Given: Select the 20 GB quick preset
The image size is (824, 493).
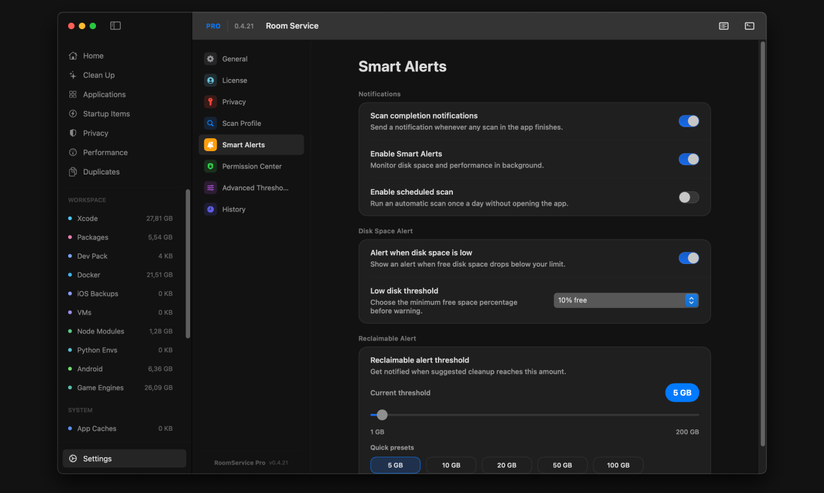Looking at the screenshot, I should (x=507, y=465).
